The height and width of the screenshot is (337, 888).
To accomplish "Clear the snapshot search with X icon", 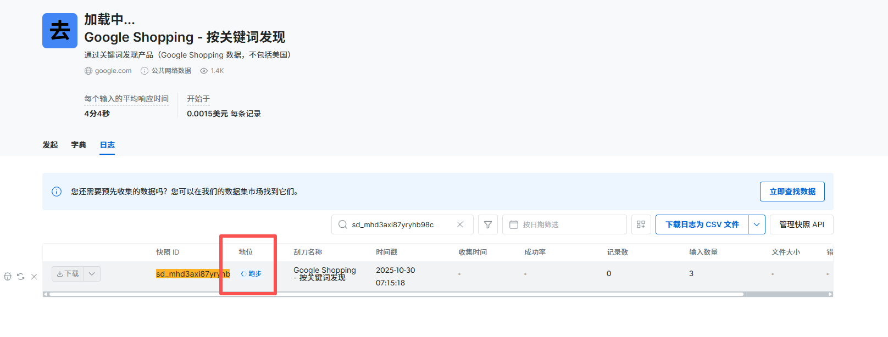I will tap(460, 224).
